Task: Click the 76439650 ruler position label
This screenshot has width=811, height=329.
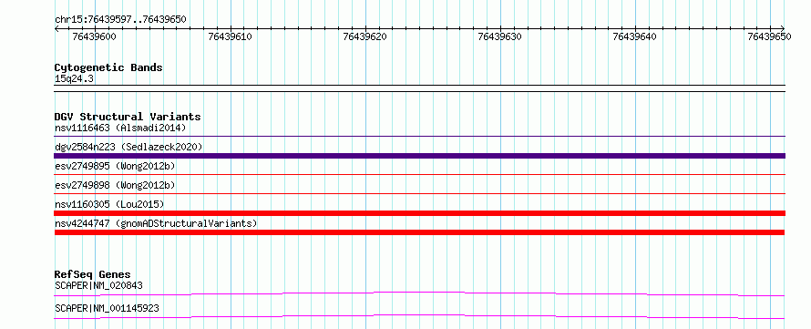Action: pos(769,36)
